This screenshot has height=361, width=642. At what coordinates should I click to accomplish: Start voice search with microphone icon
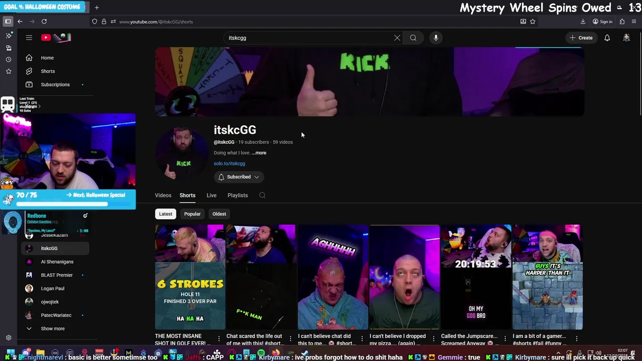436,38
